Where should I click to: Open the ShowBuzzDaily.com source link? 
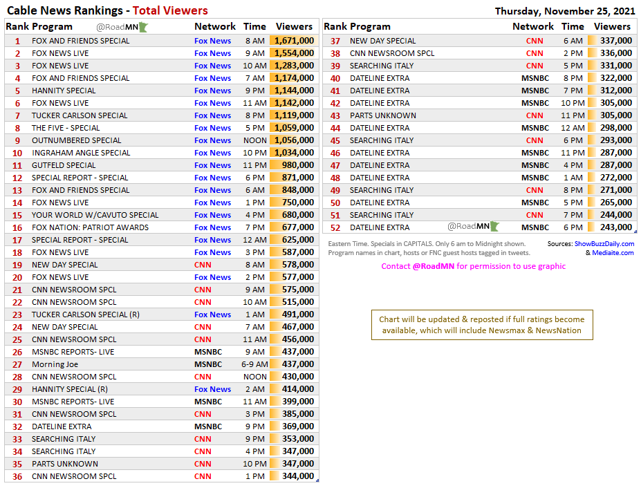click(x=605, y=244)
